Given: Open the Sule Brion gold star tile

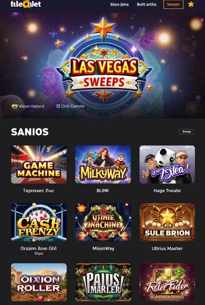Looking at the screenshot, I should coord(167,222).
